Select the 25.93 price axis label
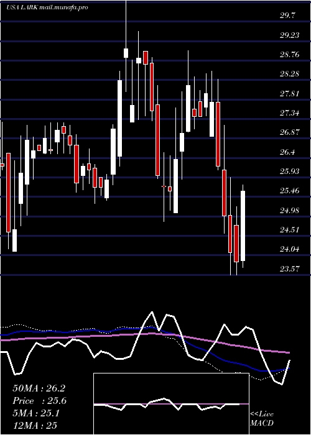Viewport: 311px width, 435px height. tap(289, 172)
